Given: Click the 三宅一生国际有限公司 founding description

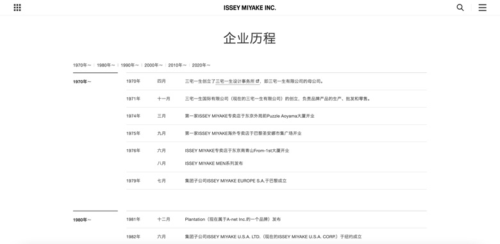Looking at the screenshot, I should pyautogui.click(x=278, y=99).
